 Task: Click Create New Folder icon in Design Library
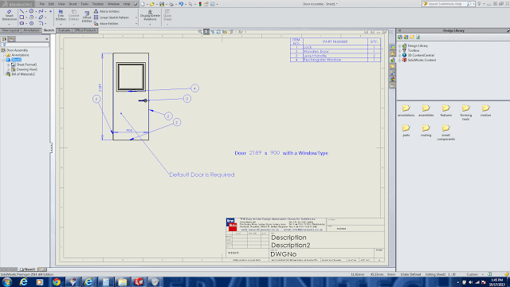point(412,37)
